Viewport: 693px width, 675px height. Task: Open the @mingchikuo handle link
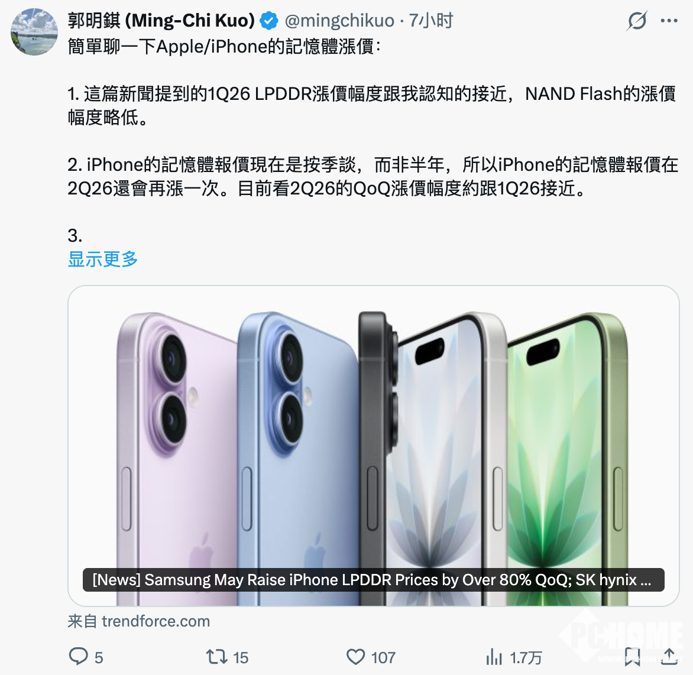click(x=339, y=21)
